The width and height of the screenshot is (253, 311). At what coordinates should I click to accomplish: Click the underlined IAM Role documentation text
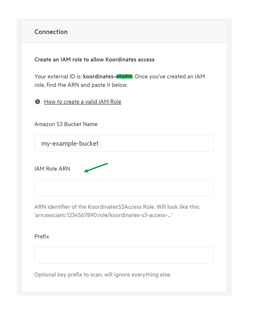pyautogui.click(x=82, y=101)
